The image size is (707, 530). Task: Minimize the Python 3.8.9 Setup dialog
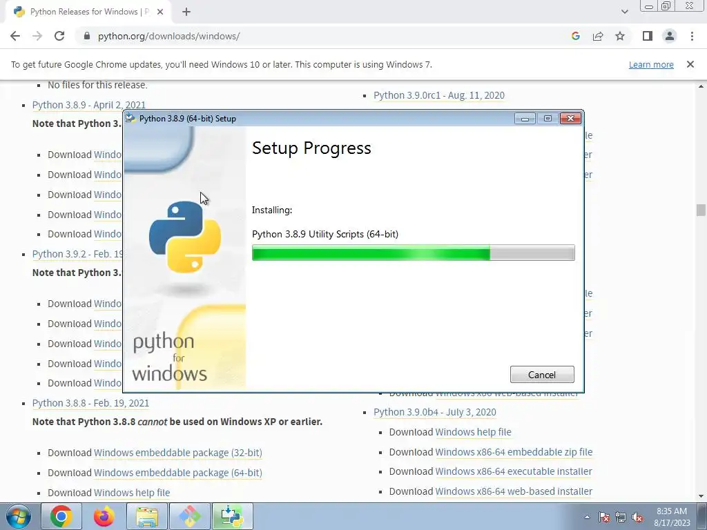pos(525,119)
